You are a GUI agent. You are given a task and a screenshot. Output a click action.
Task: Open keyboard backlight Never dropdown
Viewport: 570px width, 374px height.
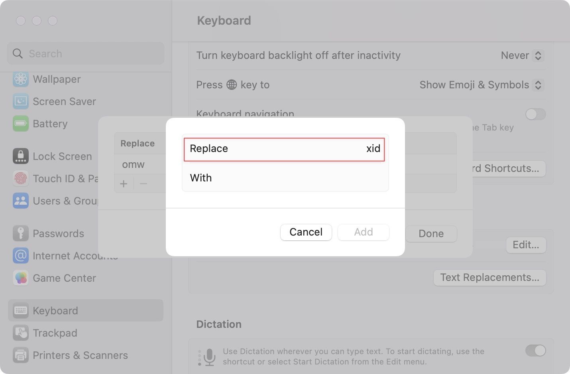click(x=522, y=56)
